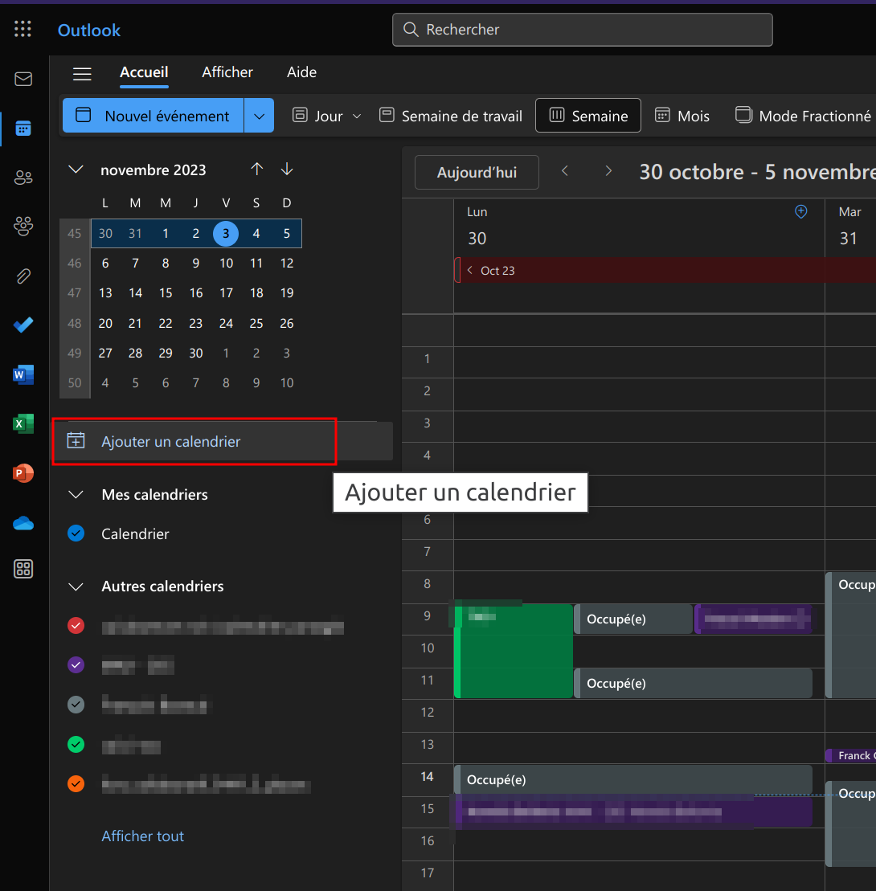Collapse the Autres calendriers section
Image resolution: width=876 pixels, height=891 pixels.
point(76,587)
